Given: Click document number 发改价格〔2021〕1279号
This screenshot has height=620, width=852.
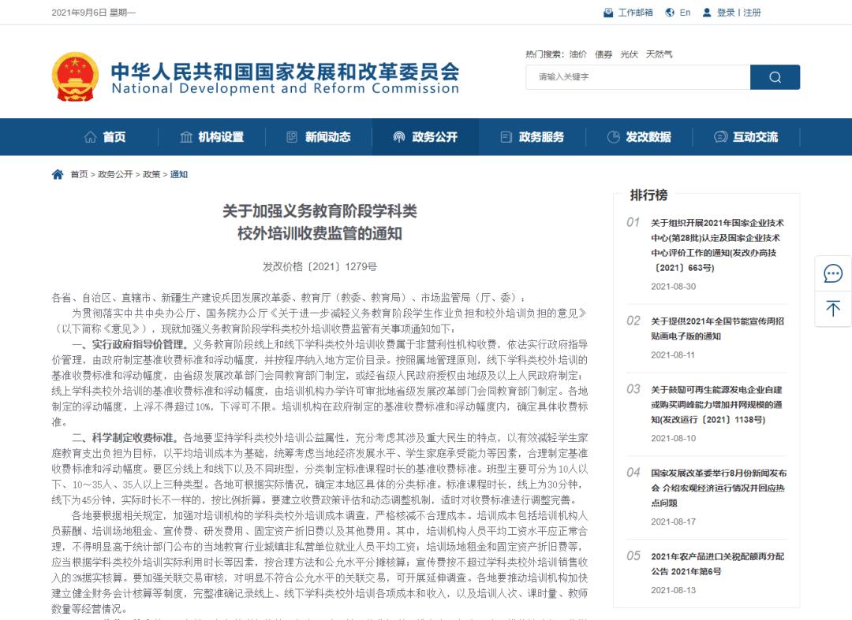Looking at the screenshot, I should [x=319, y=266].
